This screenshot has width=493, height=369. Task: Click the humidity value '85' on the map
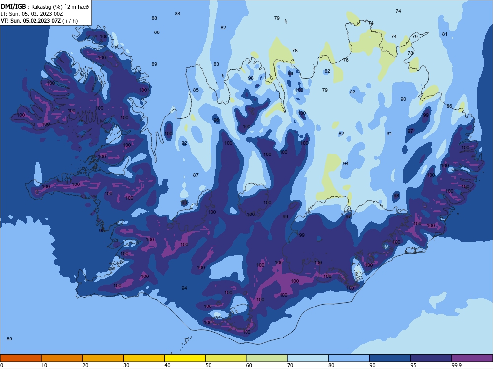point(196,90)
